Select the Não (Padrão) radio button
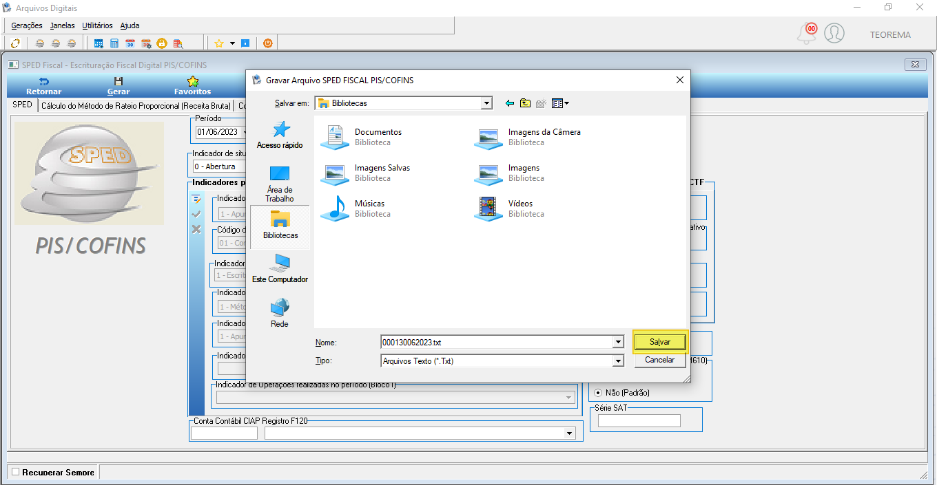 point(598,393)
